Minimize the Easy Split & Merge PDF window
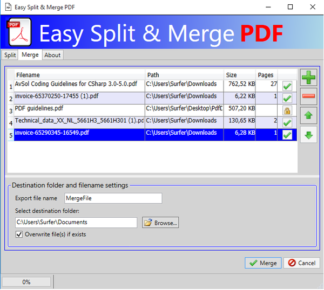324x290 pixels. pyautogui.click(x=268, y=7)
